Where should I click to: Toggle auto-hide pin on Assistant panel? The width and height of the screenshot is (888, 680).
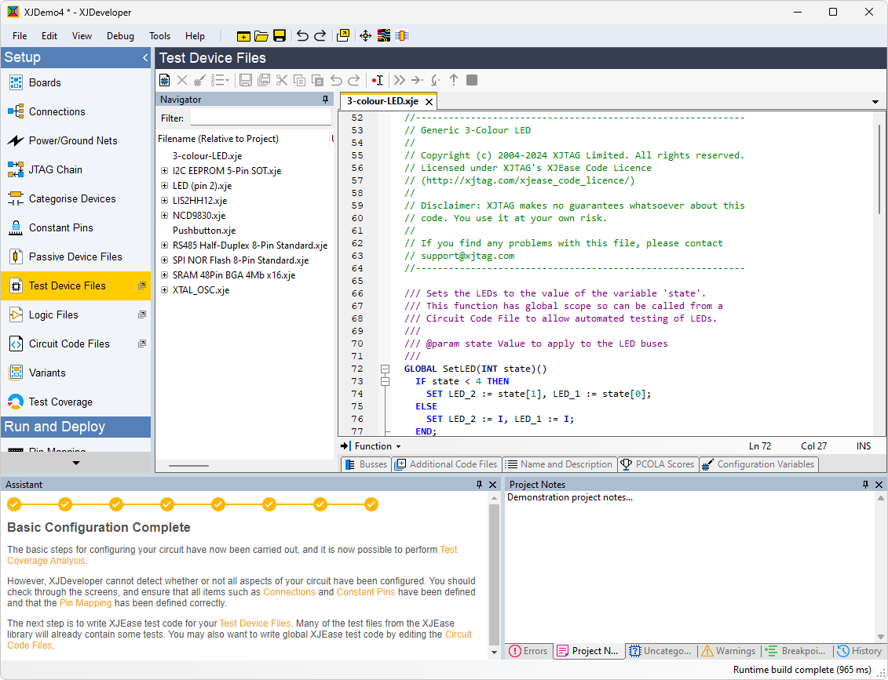coord(480,485)
